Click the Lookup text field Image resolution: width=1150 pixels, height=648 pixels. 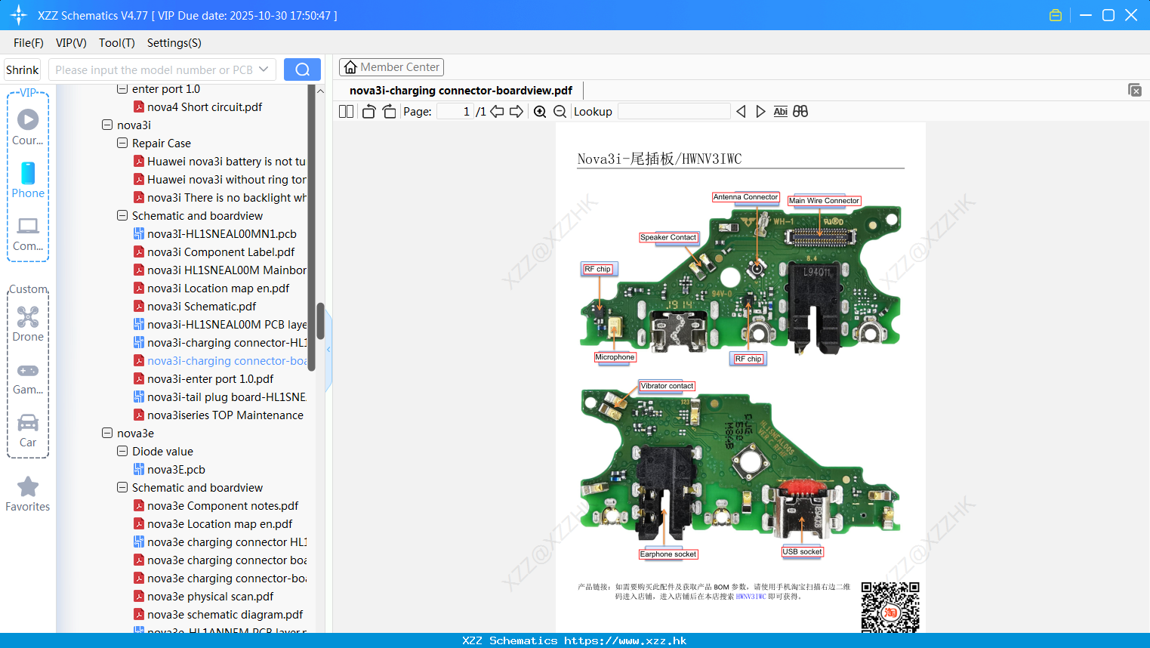pyautogui.click(x=674, y=112)
